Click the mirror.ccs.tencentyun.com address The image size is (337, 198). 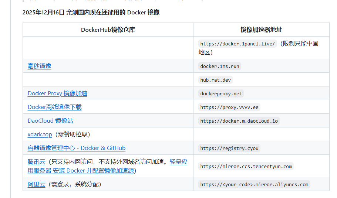pos(246,166)
